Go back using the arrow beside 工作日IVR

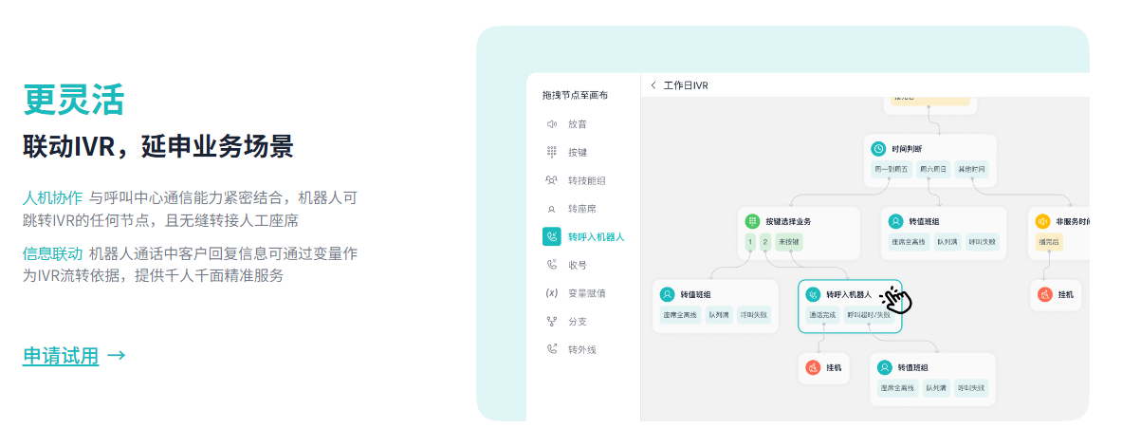tap(653, 85)
